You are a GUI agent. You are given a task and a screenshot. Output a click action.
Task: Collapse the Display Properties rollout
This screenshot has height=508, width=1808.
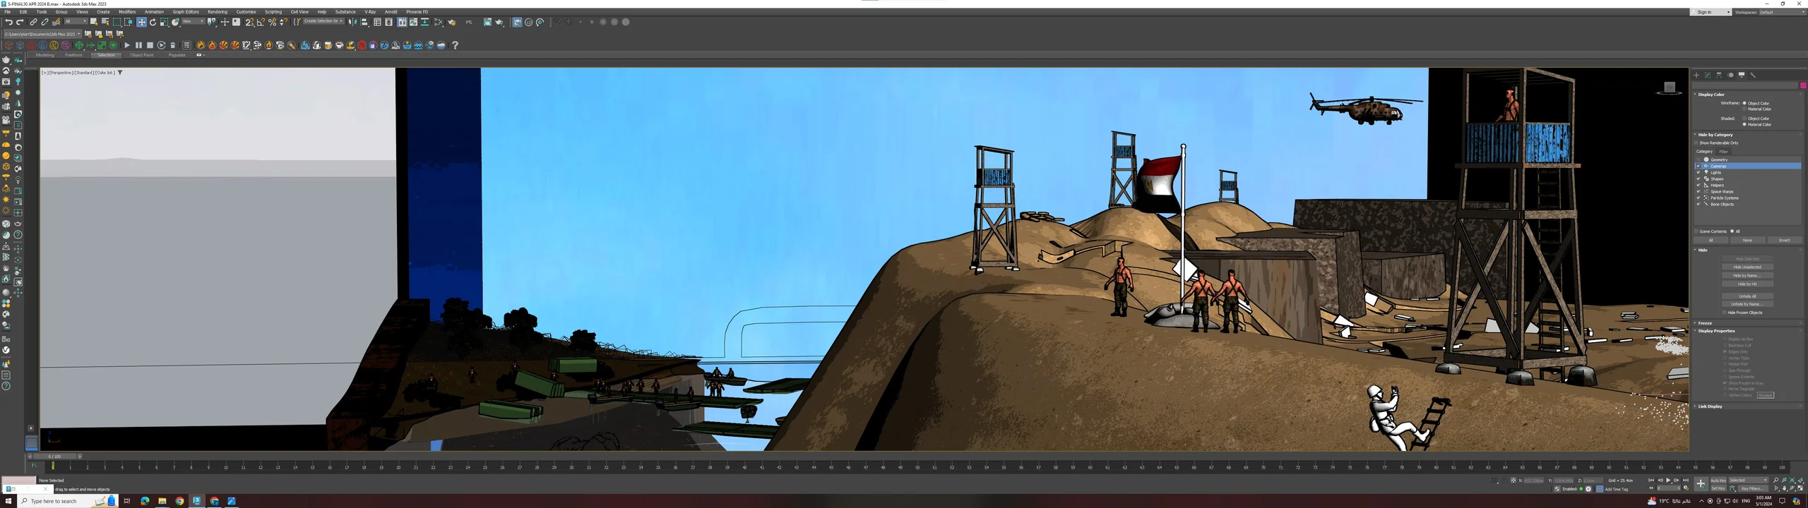1716,330
